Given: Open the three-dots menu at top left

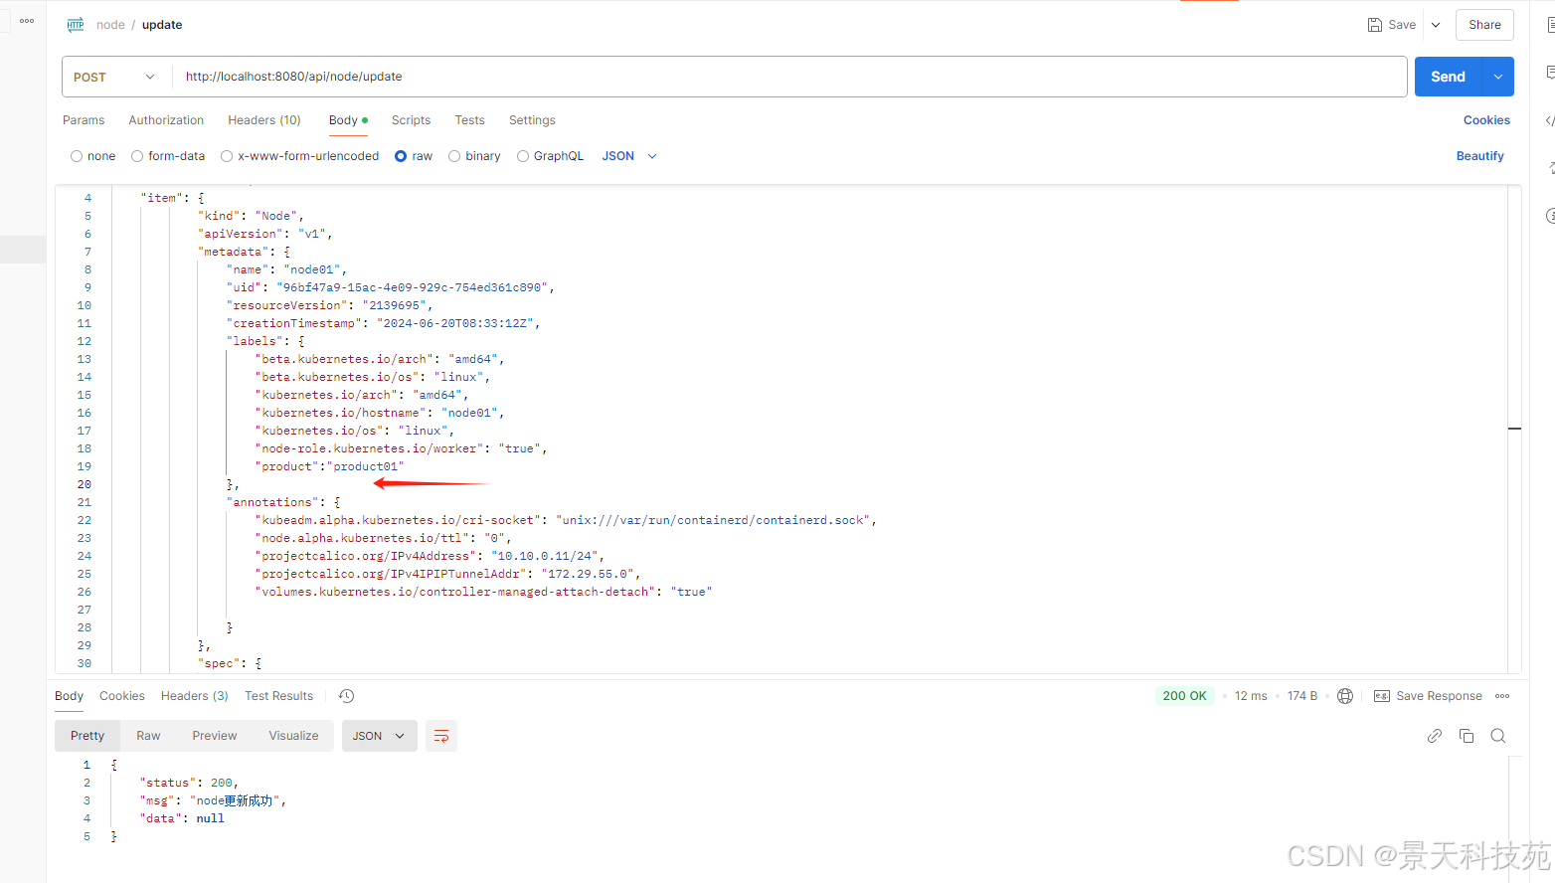Looking at the screenshot, I should (x=27, y=21).
